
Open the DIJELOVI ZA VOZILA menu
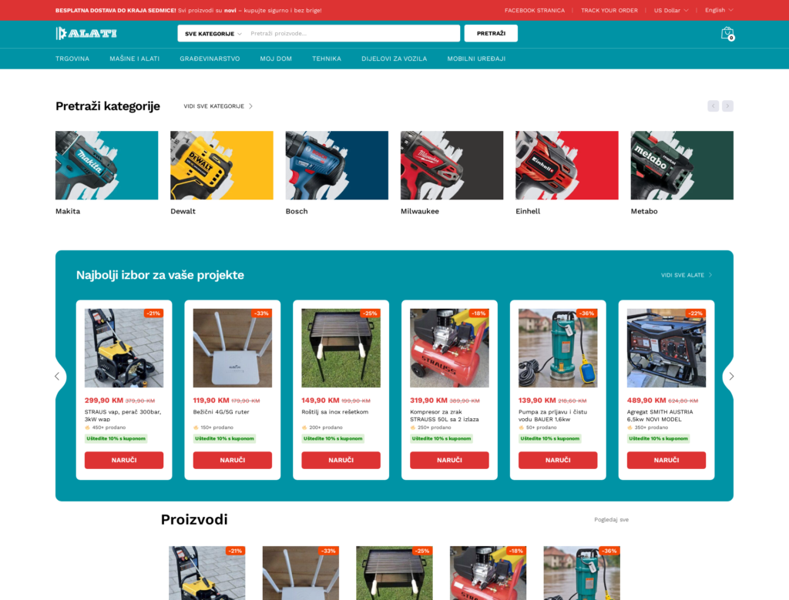394,59
